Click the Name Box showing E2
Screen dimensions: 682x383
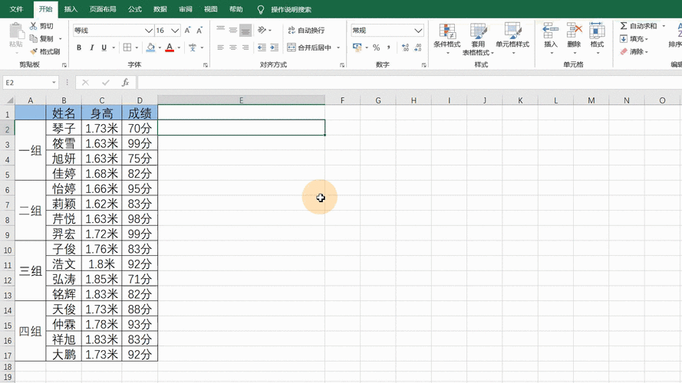click(x=31, y=82)
